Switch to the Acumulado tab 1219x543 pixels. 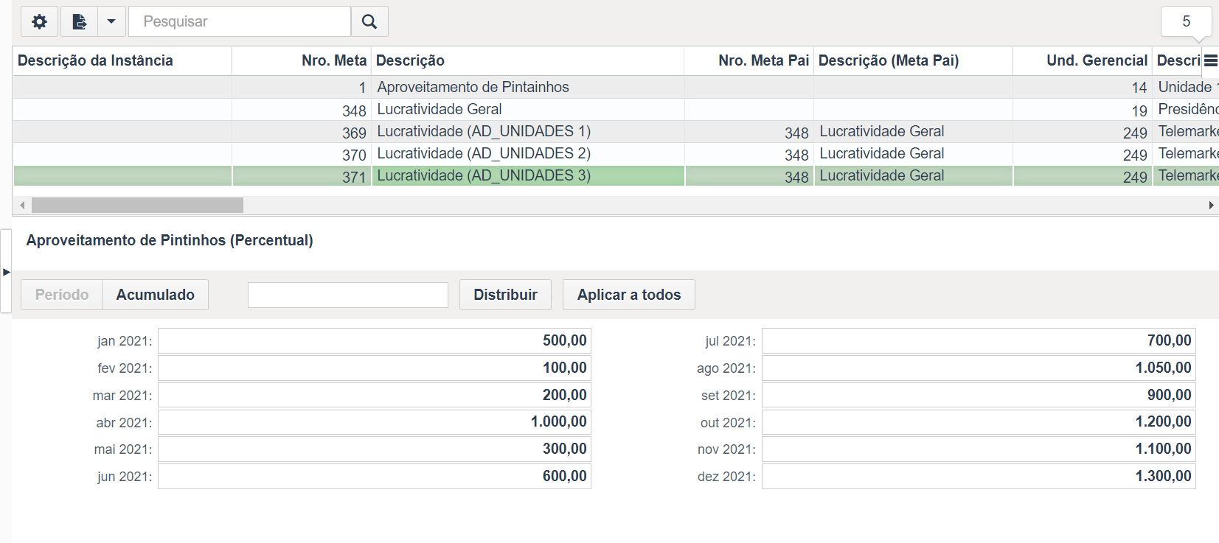click(x=156, y=295)
